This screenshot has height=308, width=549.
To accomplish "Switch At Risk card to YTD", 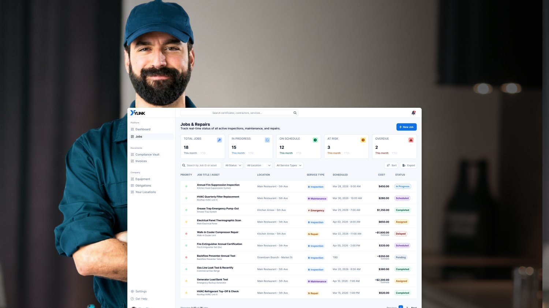I will 347,153.
